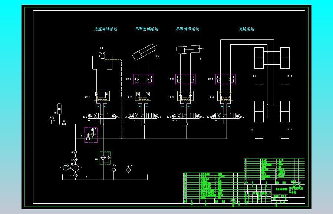Select the pressure gauge symbol labeled 9
333x214 pixels.
(x=51, y=118)
